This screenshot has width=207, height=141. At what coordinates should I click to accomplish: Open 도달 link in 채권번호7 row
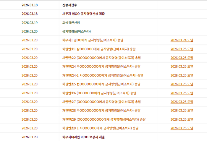[182, 102]
